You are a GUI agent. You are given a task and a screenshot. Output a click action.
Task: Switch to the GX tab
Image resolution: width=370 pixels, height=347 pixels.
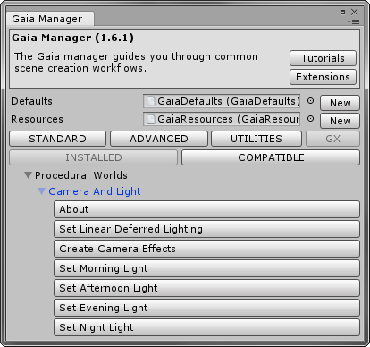point(332,139)
